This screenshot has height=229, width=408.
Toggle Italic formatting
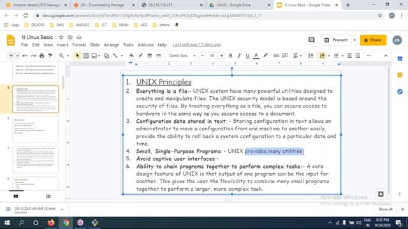pyautogui.click(x=239, y=55)
